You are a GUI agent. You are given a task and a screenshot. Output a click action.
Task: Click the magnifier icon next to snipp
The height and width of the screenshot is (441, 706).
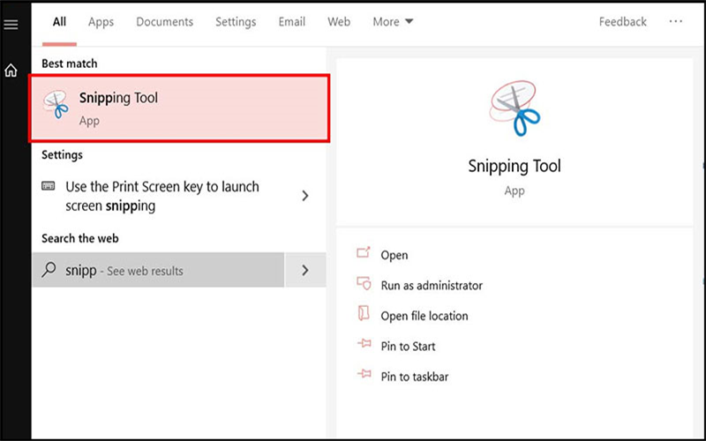(x=49, y=270)
